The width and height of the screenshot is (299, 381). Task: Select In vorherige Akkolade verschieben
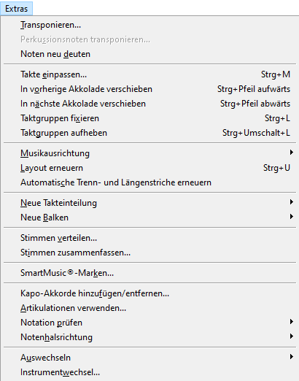pos(149,89)
